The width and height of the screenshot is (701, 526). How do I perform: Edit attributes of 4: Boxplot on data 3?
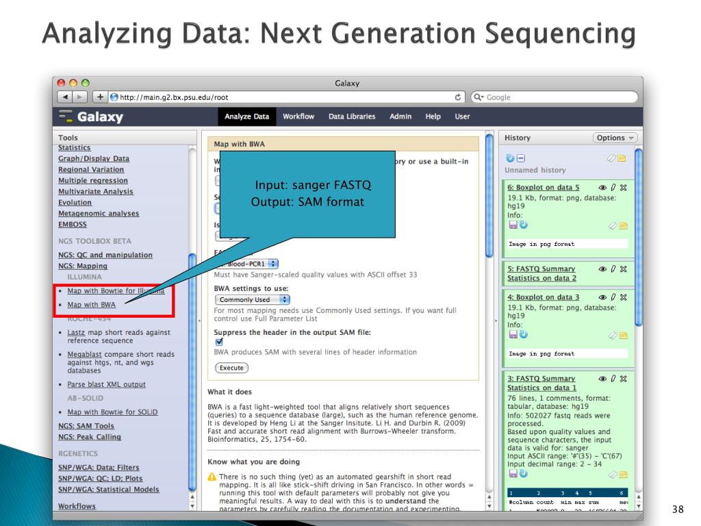point(613,297)
